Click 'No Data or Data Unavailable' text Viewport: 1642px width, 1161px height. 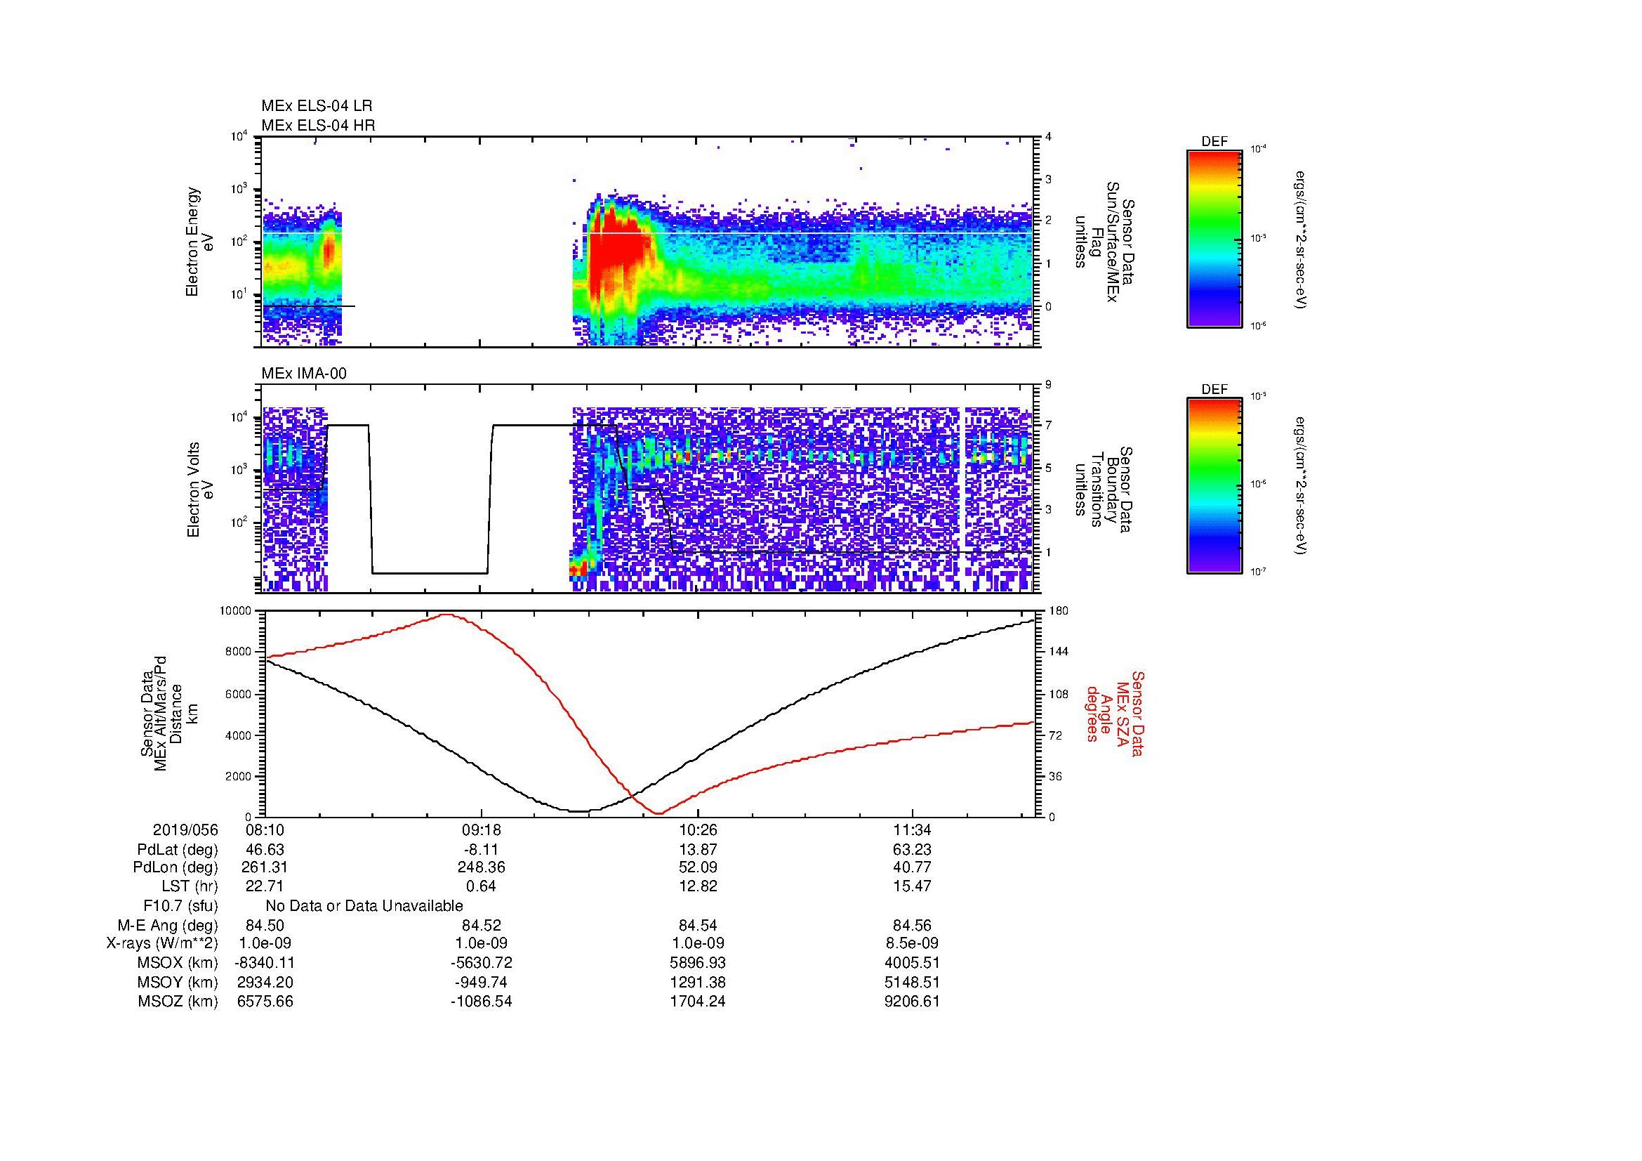[364, 906]
